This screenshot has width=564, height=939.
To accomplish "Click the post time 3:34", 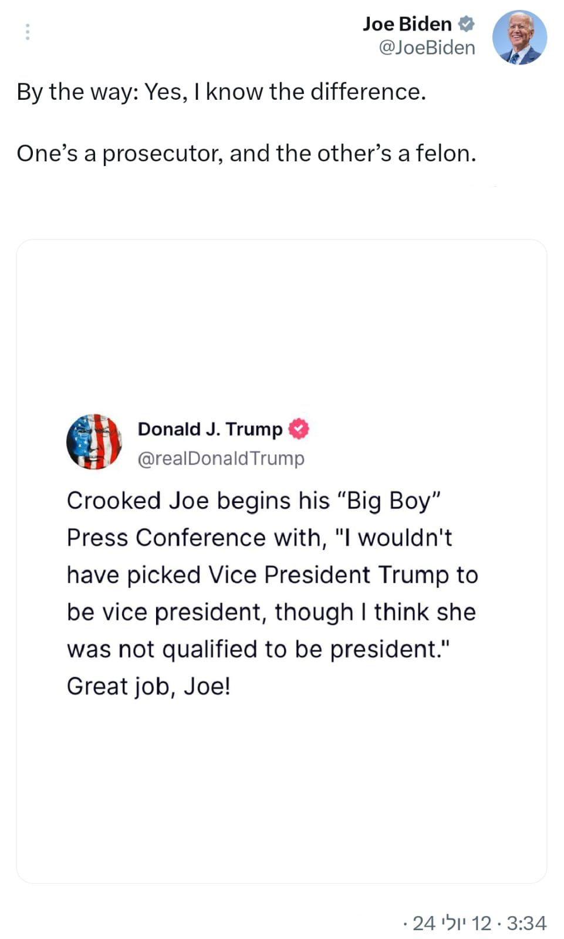I will point(526,923).
